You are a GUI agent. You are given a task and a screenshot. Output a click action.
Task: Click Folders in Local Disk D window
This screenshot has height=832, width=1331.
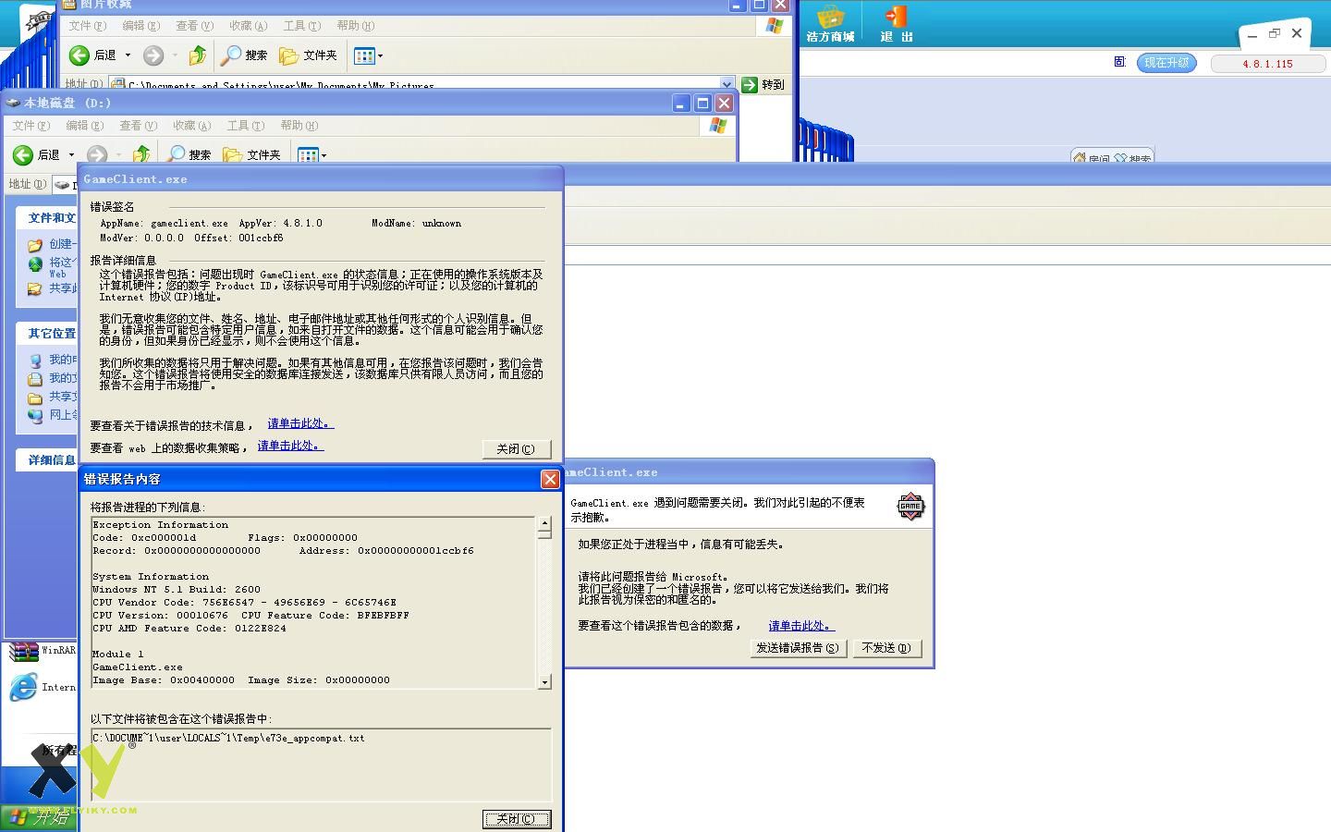point(252,154)
